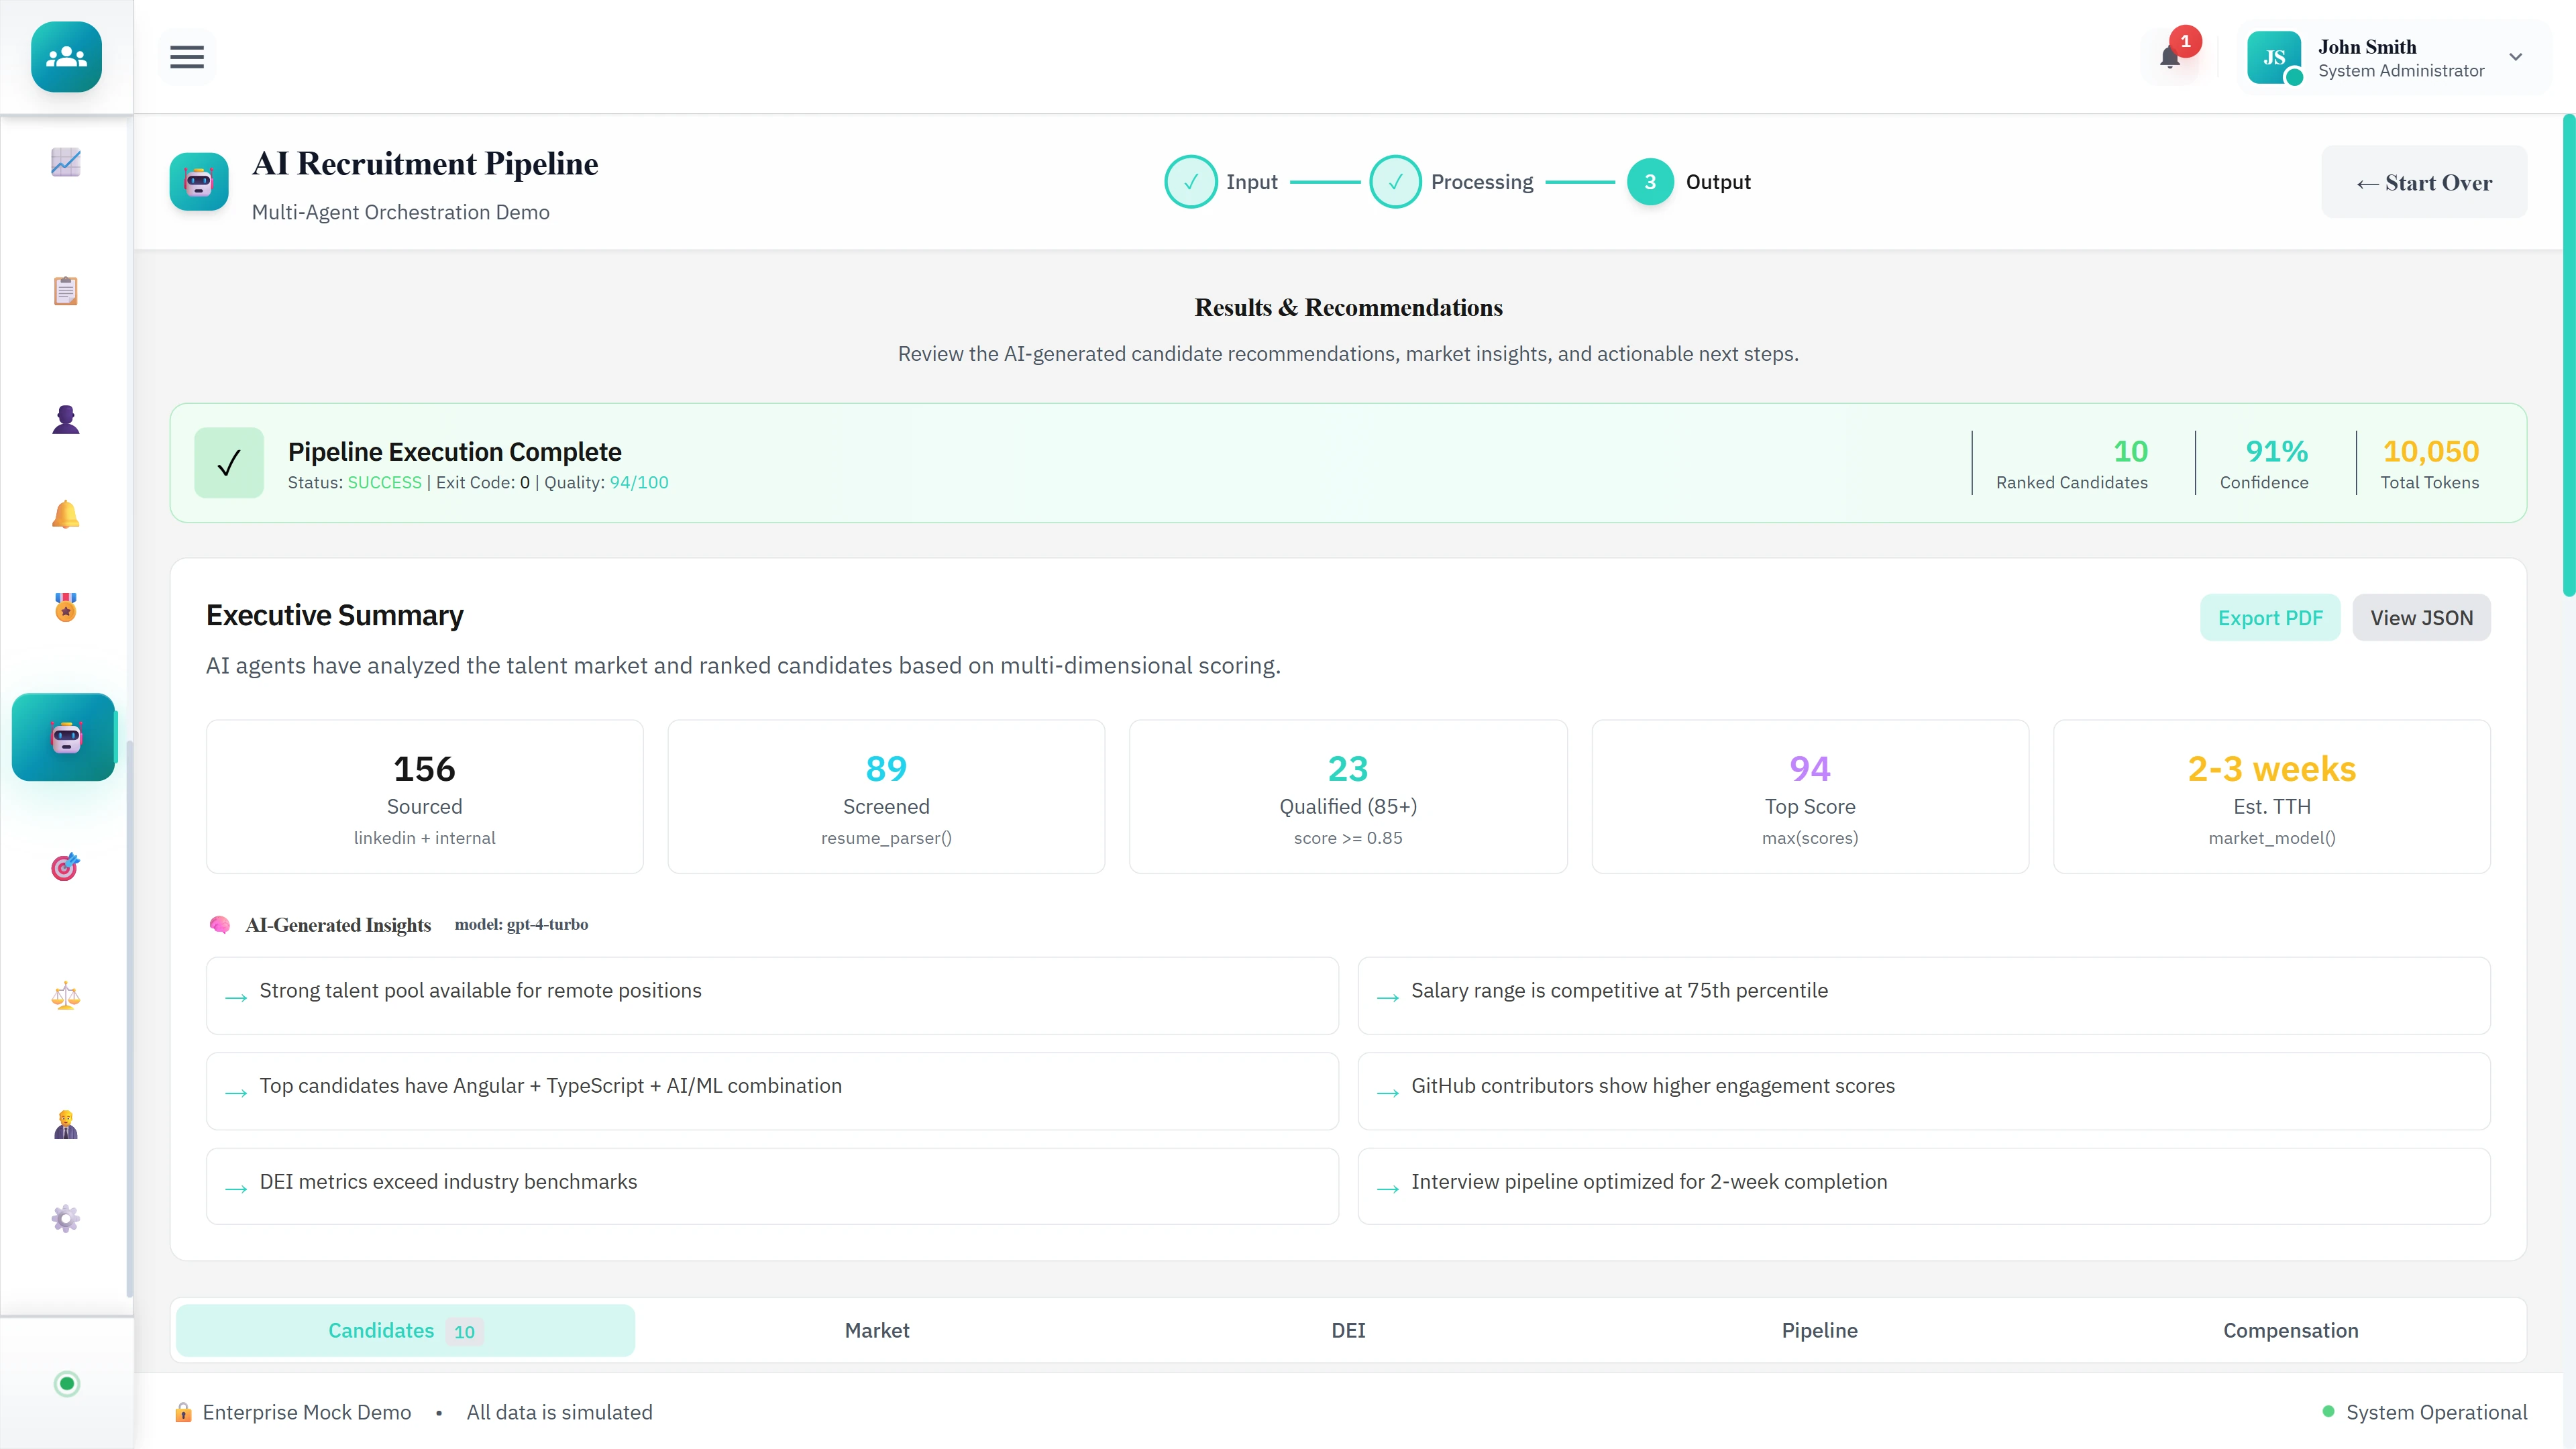Click the Start Over link
Viewport: 2576px width, 1449px height.
[2424, 181]
